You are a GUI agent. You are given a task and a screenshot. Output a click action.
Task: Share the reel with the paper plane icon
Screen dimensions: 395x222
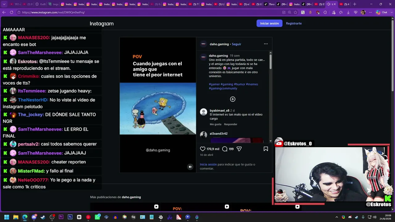point(239,149)
